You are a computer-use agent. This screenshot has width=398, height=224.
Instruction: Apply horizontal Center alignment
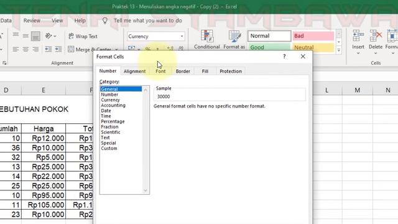25,49
